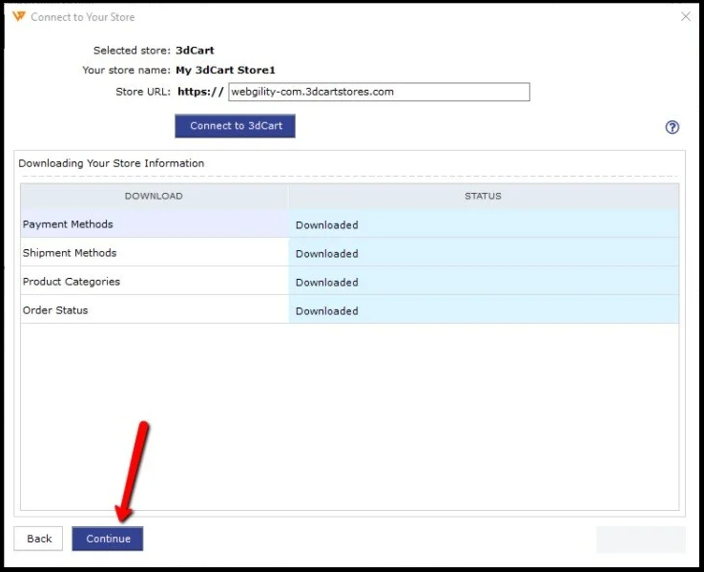Click the Webgility logo in title bar
This screenshot has width=704, height=572.
click(x=19, y=17)
